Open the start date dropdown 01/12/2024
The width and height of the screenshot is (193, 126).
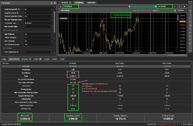[71, 6]
